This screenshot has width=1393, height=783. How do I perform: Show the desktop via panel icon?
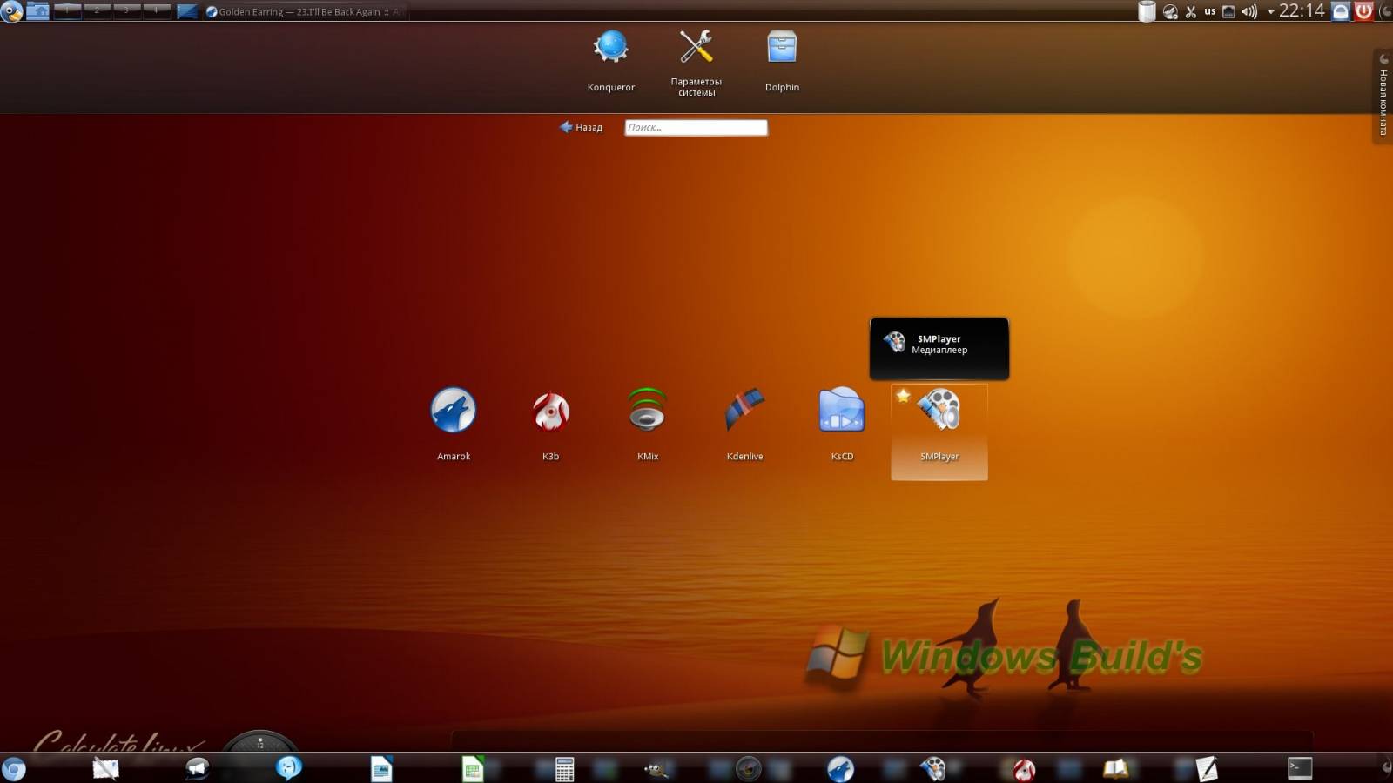pyautogui.click(x=187, y=11)
